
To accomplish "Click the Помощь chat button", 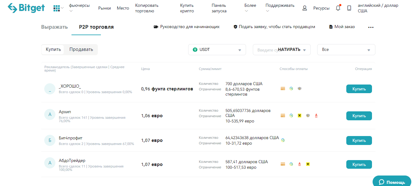I will click(391, 182).
